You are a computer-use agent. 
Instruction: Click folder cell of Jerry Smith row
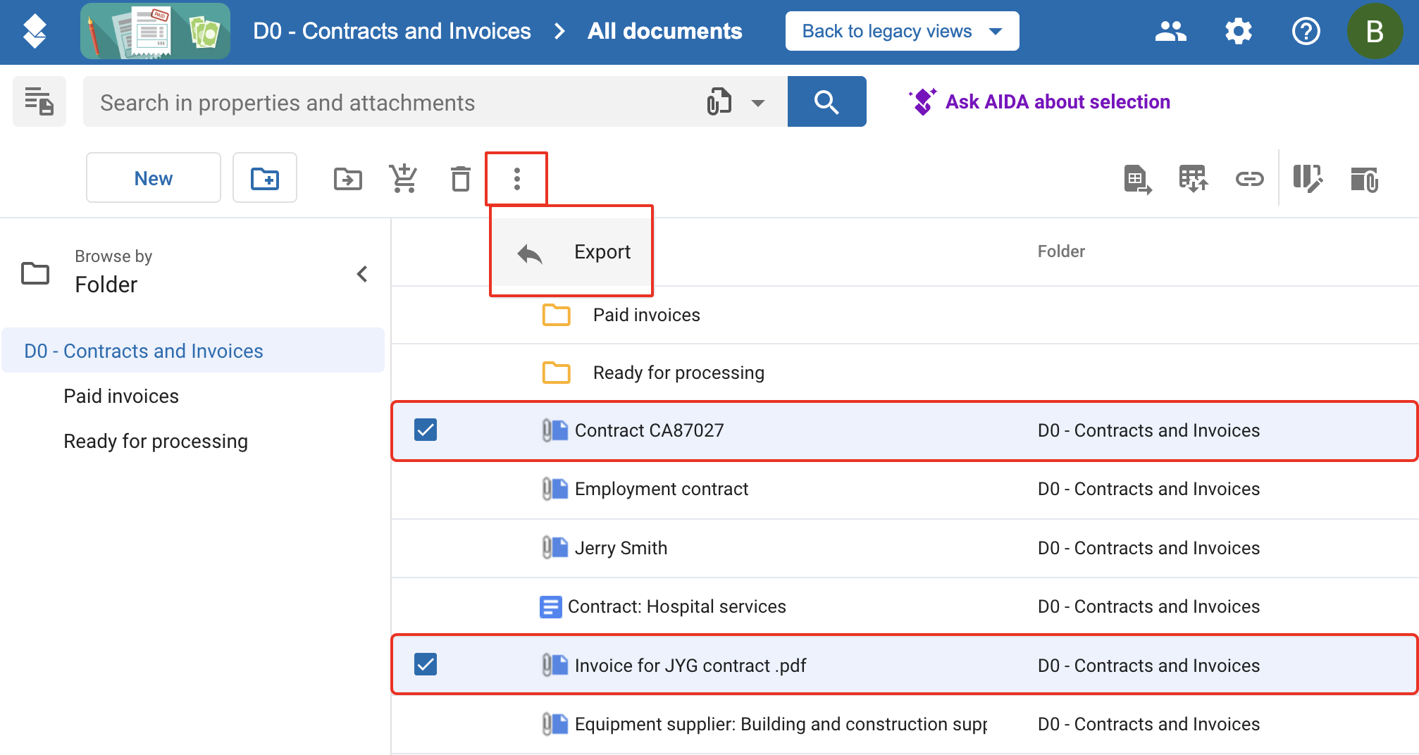pos(1148,548)
